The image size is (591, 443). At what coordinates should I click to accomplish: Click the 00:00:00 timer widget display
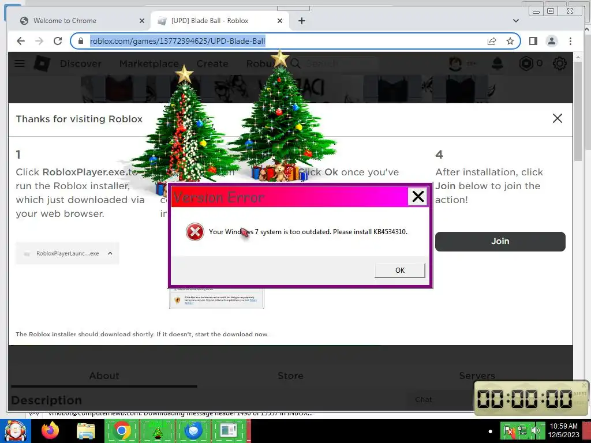[x=525, y=399]
